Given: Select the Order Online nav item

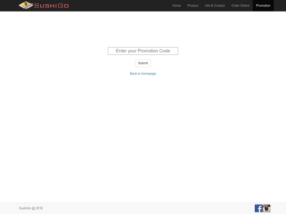Looking at the screenshot, I should coord(240,6).
